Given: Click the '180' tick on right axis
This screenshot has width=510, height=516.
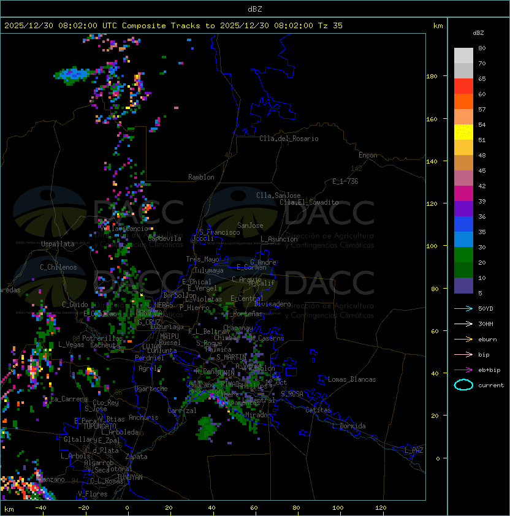Looking at the screenshot, I should (432, 76).
